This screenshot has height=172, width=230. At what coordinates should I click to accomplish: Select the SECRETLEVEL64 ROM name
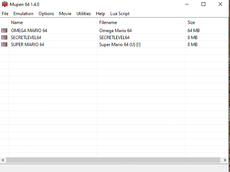point(26,37)
